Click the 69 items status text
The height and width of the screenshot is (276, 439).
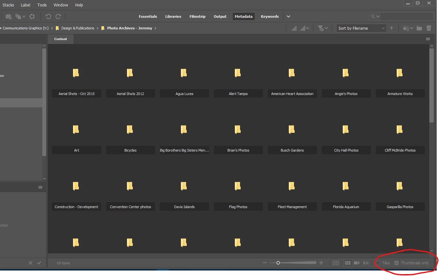[63, 263]
